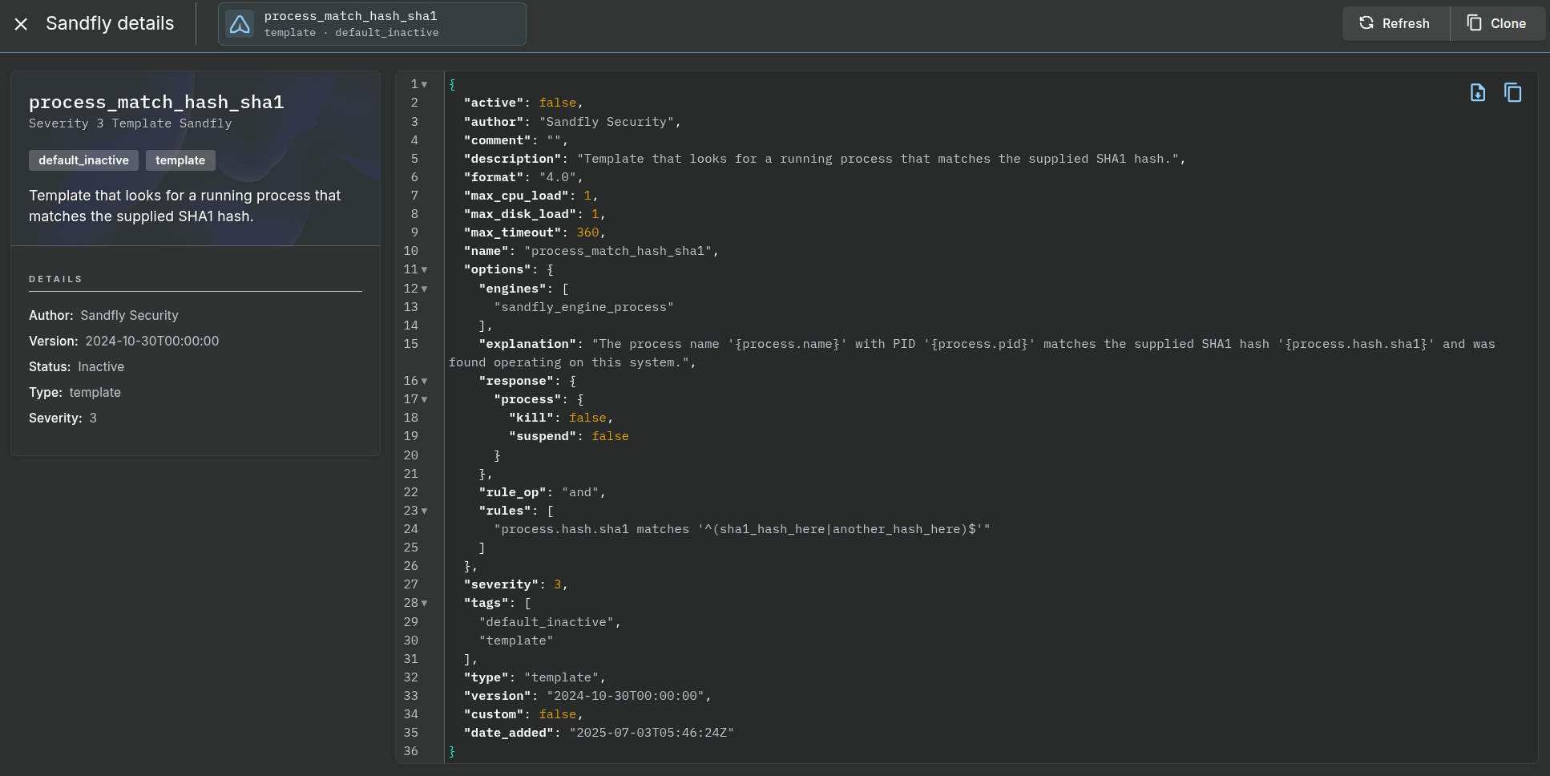Collapse the "response" block at line 16
The height and width of the screenshot is (776, 1550).
click(x=425, y=381)
